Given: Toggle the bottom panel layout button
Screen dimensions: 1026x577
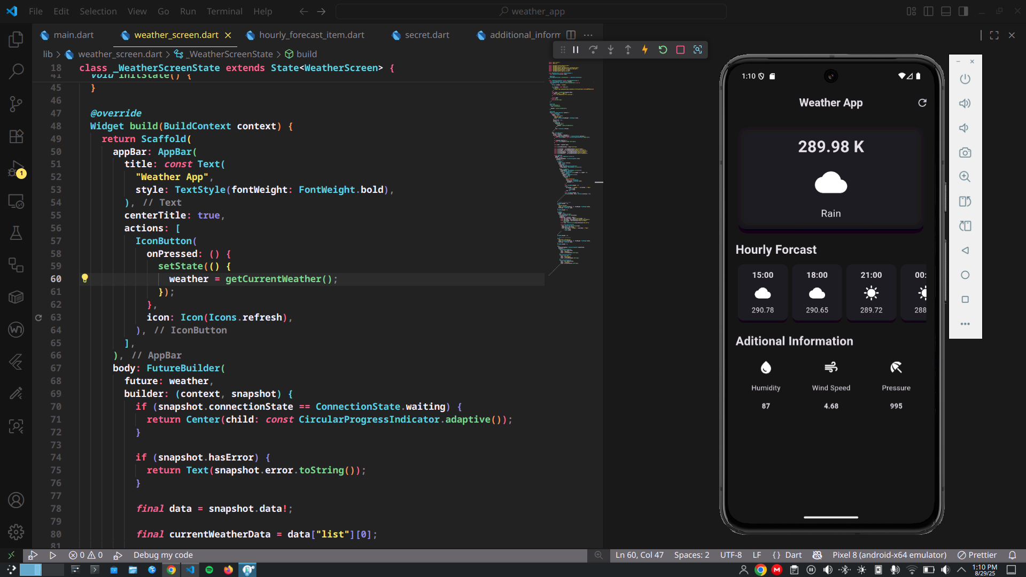Looking at the screenshot, I should click(x=946, y=11).
